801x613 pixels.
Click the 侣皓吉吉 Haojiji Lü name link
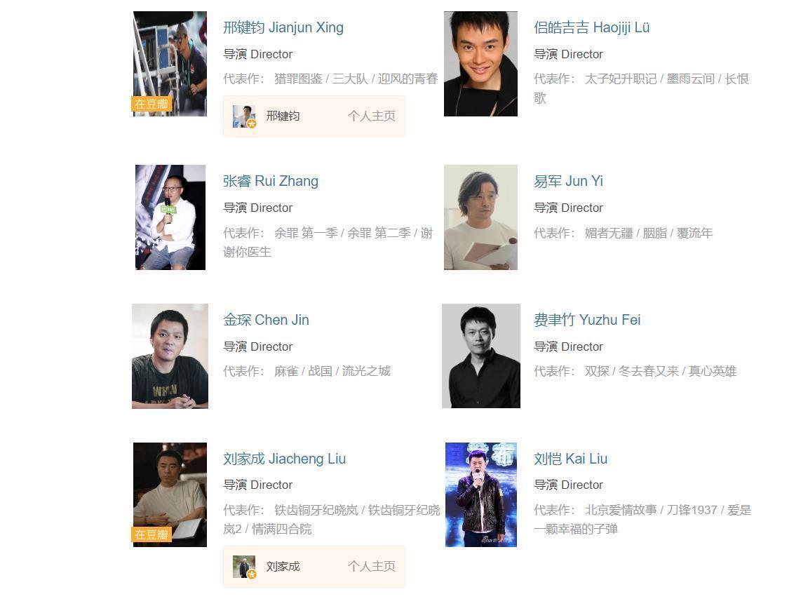[591, 27]
